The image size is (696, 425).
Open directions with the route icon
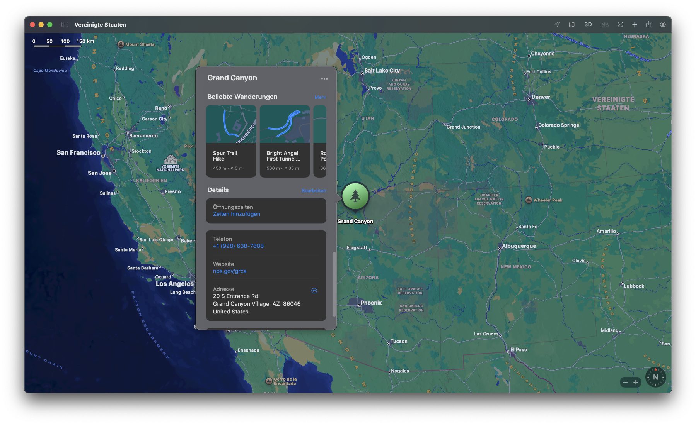(620, 24)
